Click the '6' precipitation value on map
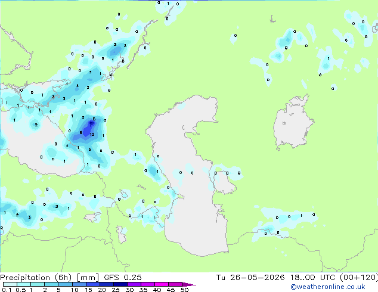This screenshot has width=378, height=292. (94, 119)
